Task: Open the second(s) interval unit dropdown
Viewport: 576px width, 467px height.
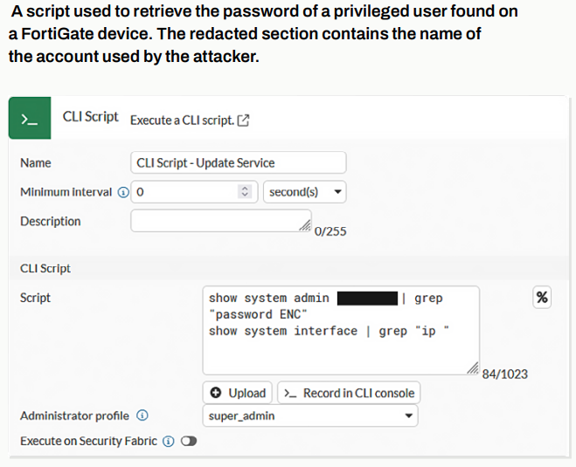Action: click(x=305, y=192)
